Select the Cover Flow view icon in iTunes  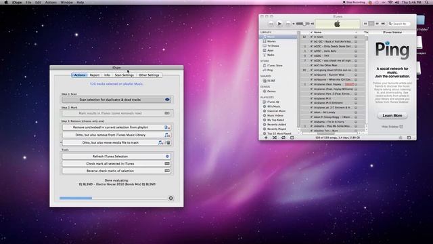coord(383,24)
